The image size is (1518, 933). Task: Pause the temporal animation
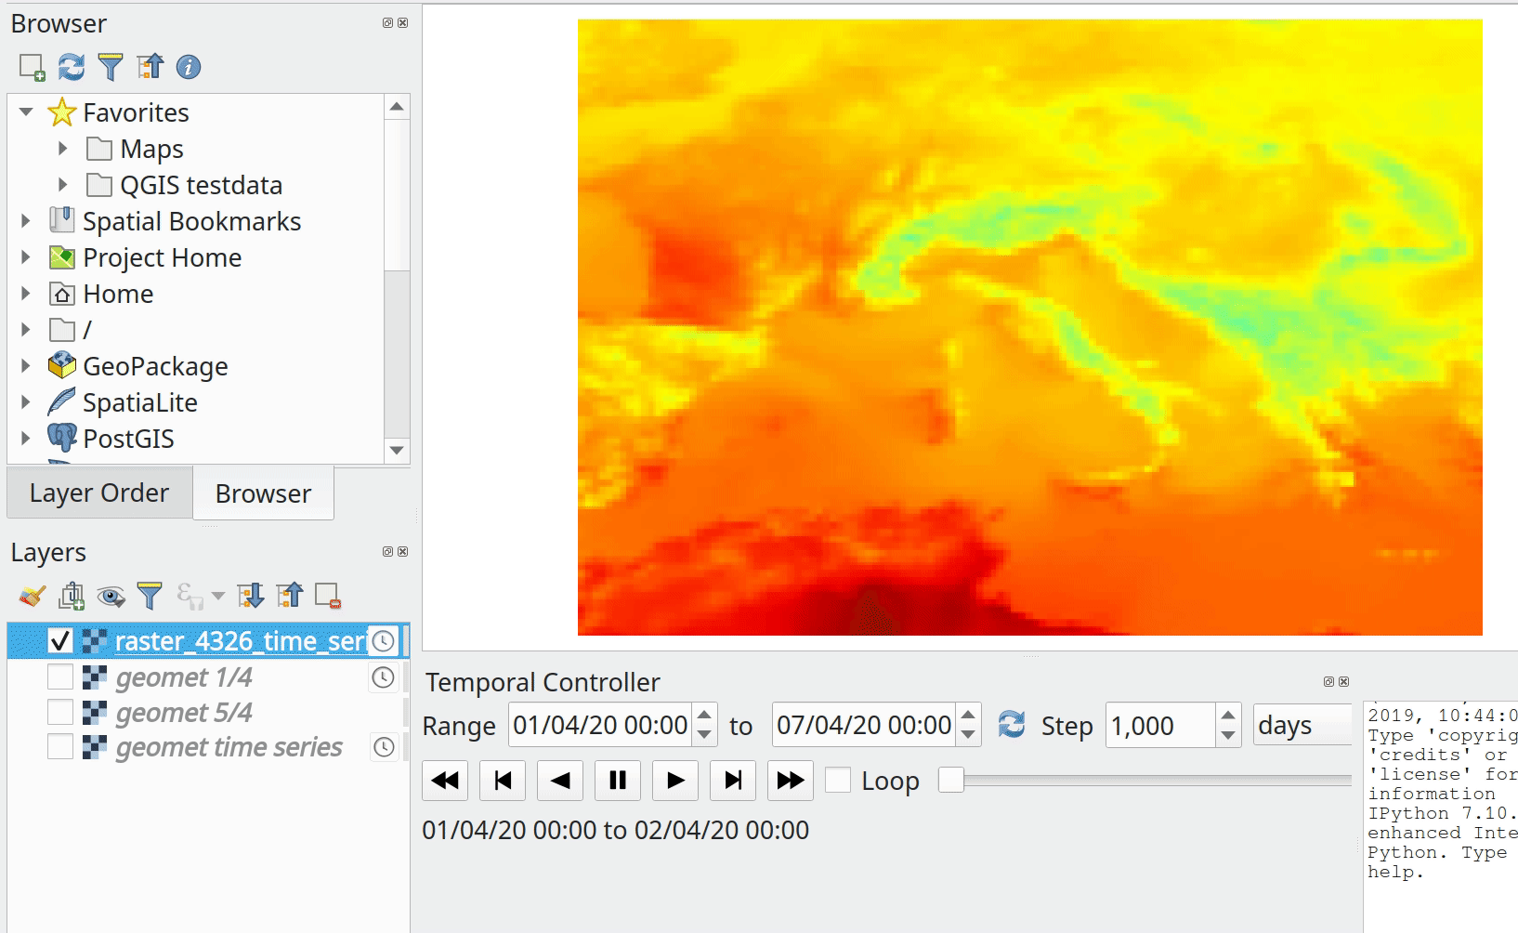pos(618,781)
